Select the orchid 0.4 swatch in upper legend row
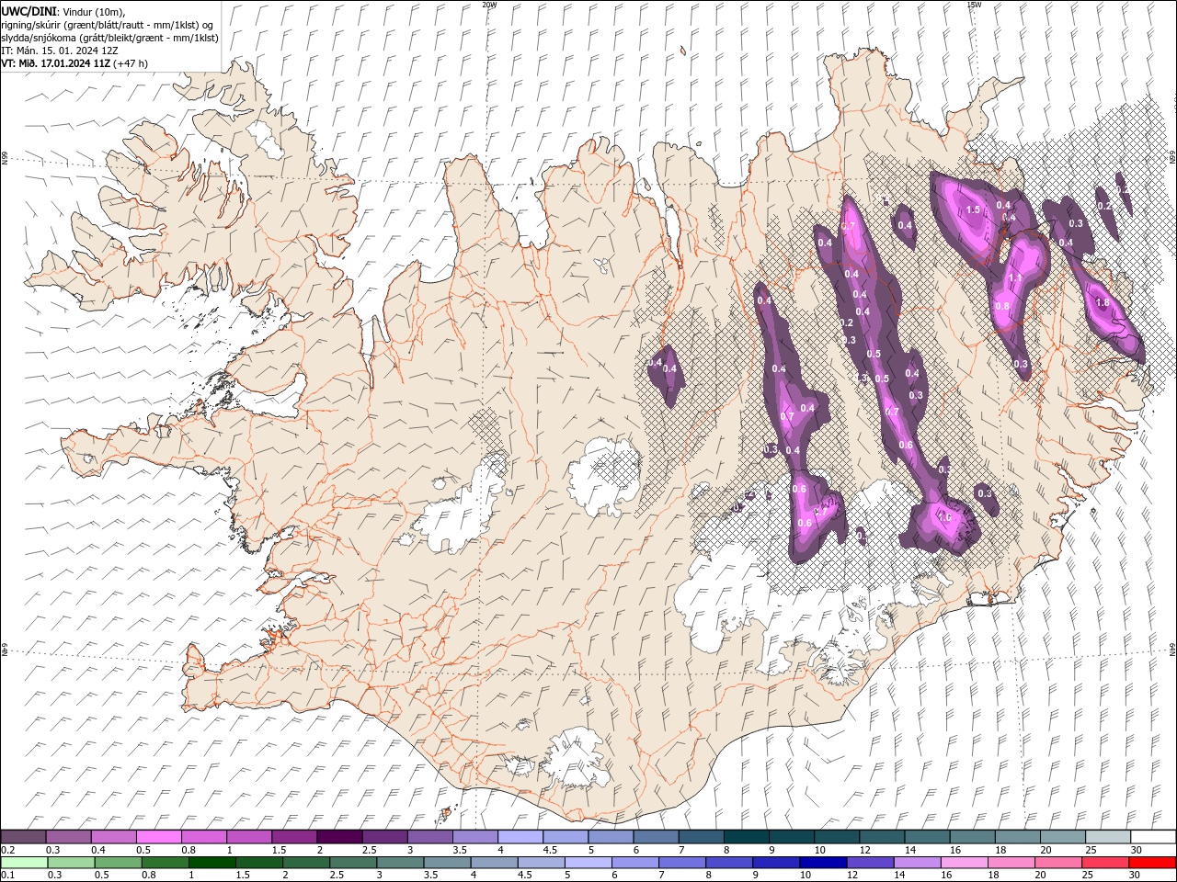The width and height of the screenshot is (1177, 882). pos(113,837)
